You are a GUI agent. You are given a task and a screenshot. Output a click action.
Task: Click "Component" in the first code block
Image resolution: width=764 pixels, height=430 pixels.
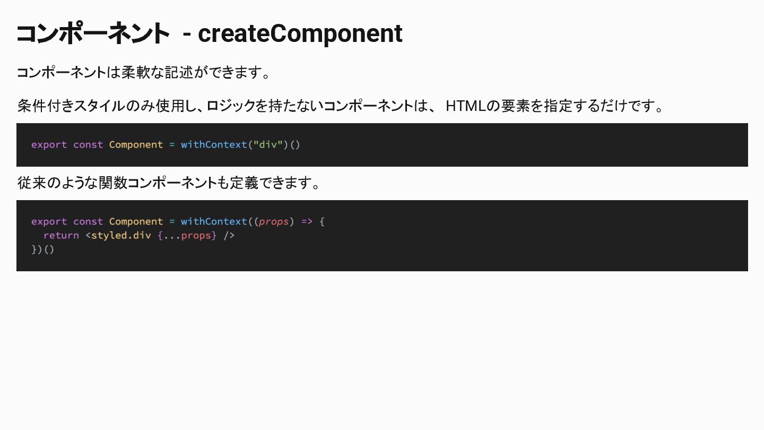coord(136,145)
